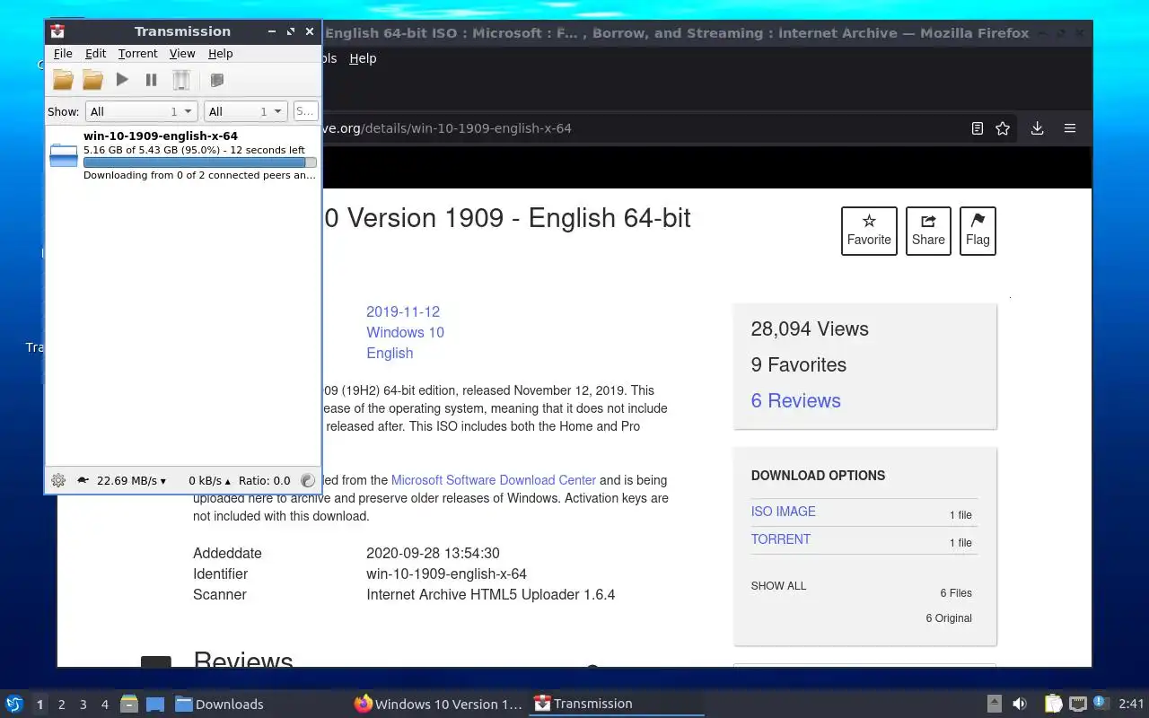Flag this archive item

[978, 231]
